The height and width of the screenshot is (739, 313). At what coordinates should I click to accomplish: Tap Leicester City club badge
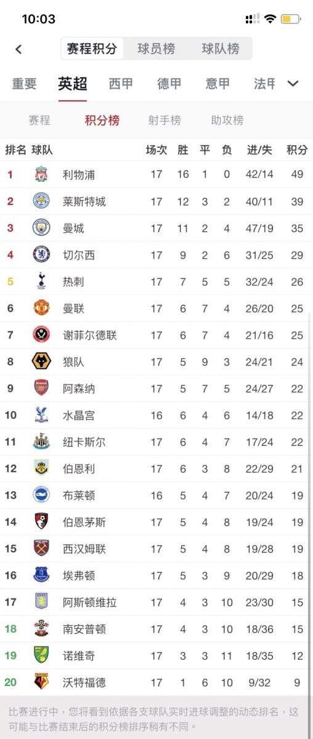point(41,201)
